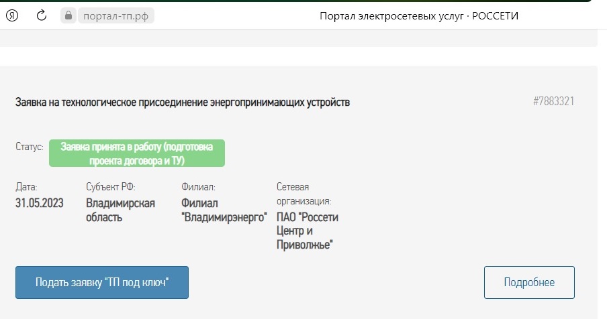This screenshot has width=607, height=319.
Task: Select the date value 31.05.2023
Action: 40,203
